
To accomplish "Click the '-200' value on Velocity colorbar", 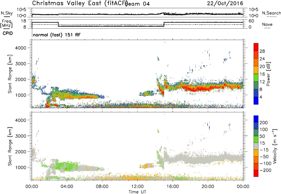I will click(266, 170).
